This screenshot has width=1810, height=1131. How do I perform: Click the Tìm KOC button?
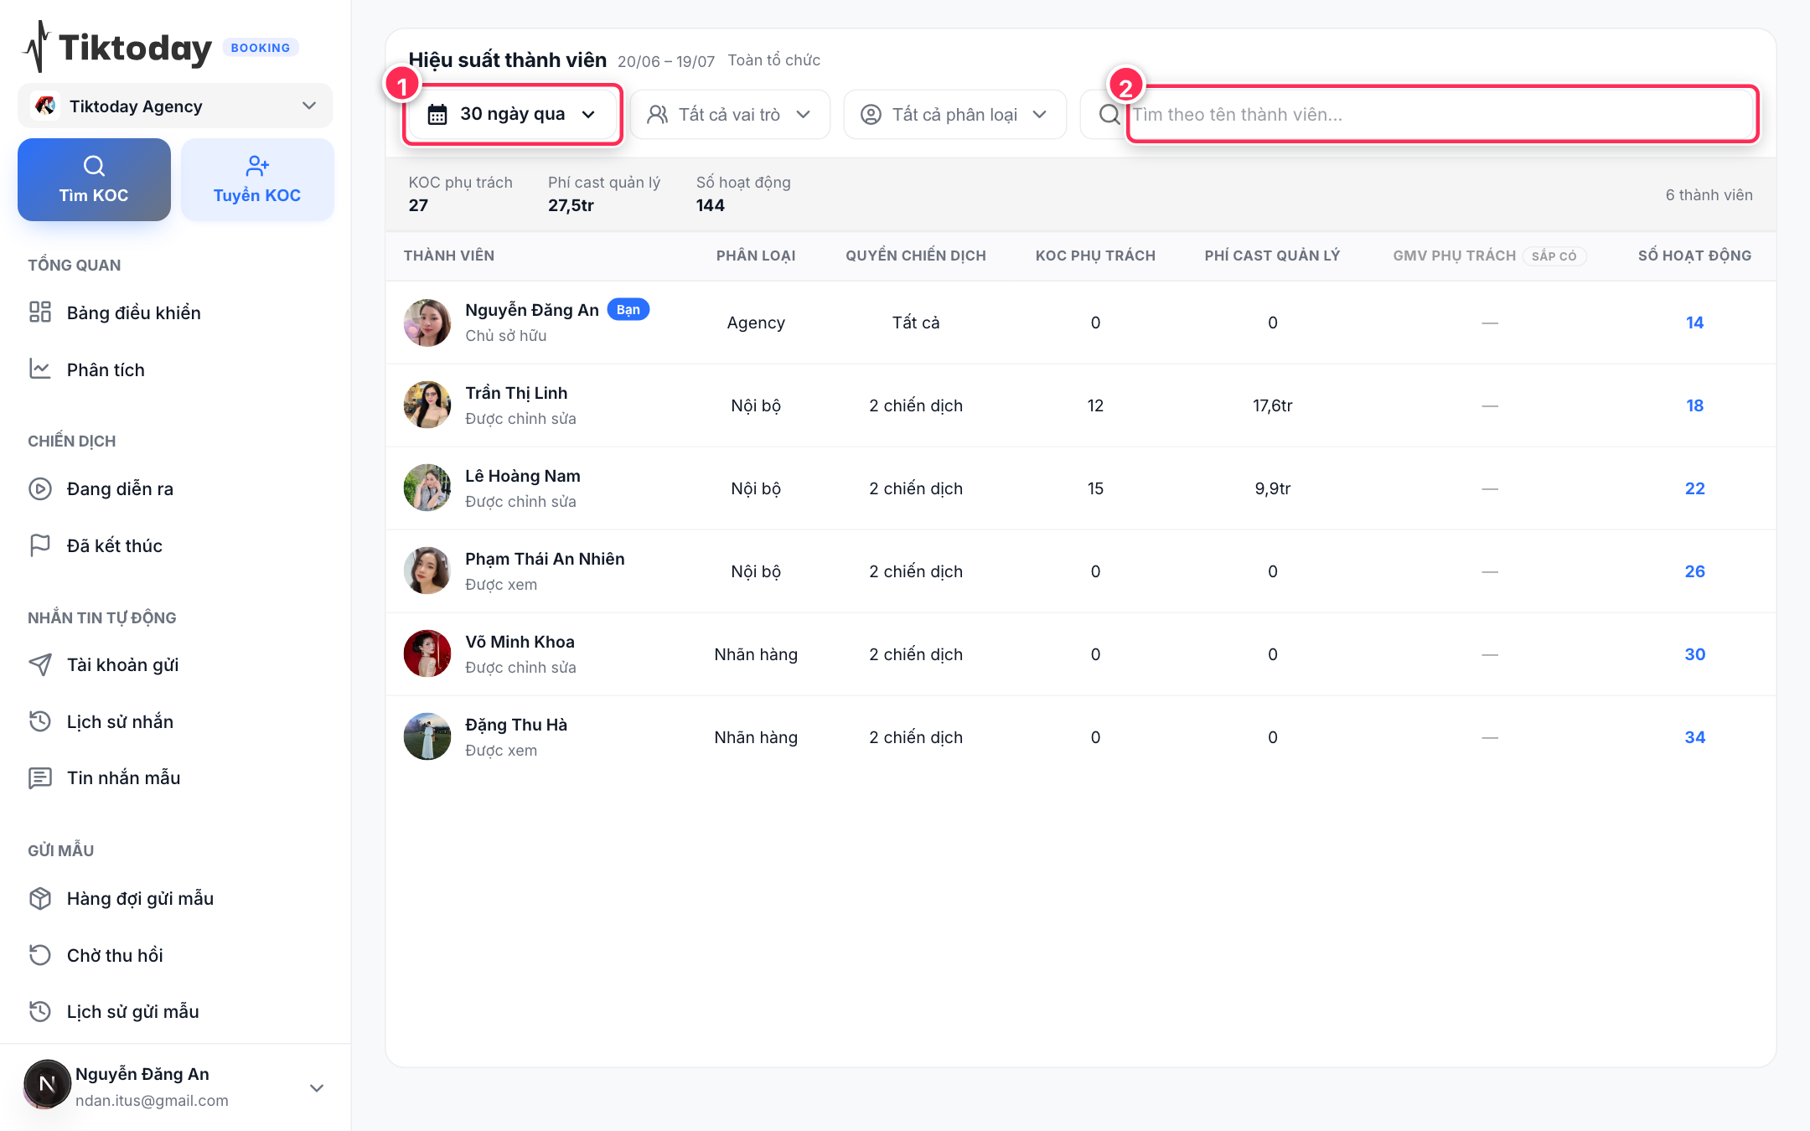click(94, 179)
